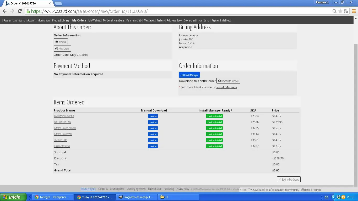The image size is (358, 201).
Task: Click the ES language indicator
Action: point(326,197)
